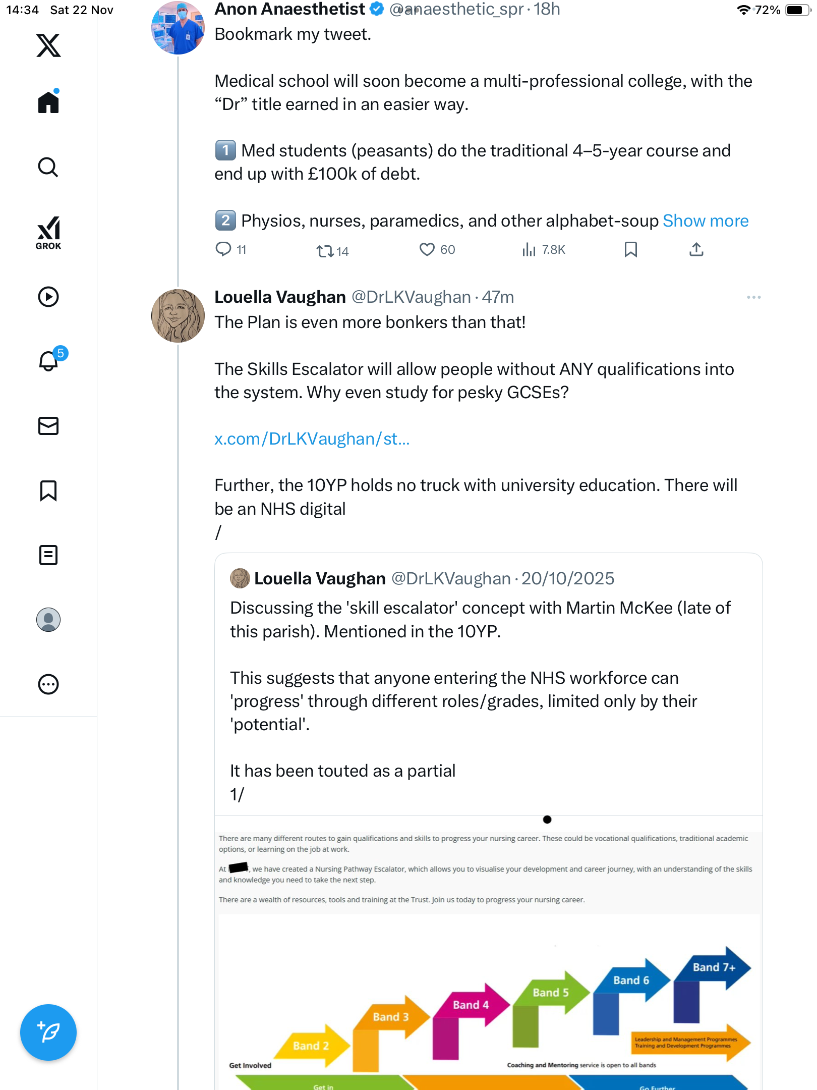This screenshot has width=817, height=1090.
Task: Open the Search page
Action: coord(48,167)
